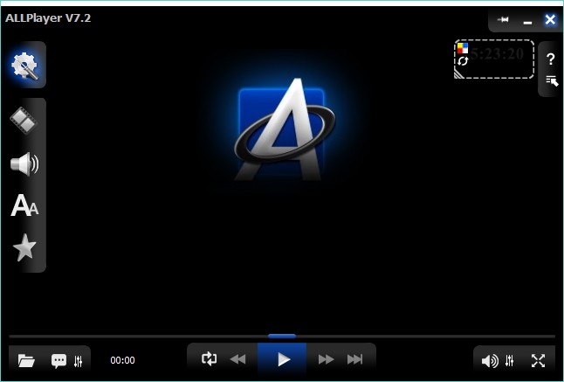Toggle the repeat playback button
564x382 pixels.
point(209,359)
